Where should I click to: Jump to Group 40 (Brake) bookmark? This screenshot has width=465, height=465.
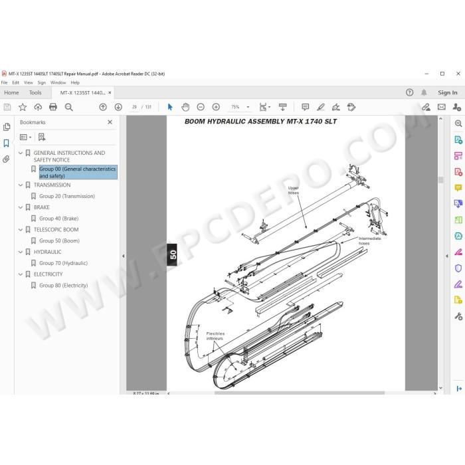tap(59, 219)
